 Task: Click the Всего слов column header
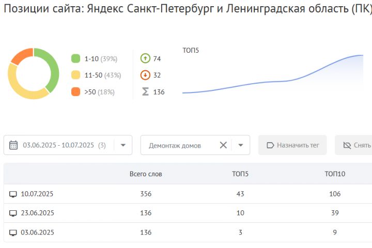(146, 174)
